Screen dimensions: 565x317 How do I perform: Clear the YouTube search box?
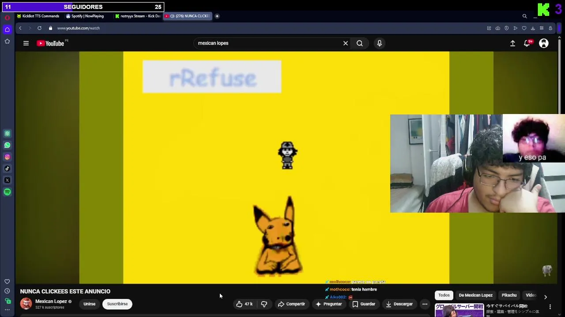tap(346, 43)
